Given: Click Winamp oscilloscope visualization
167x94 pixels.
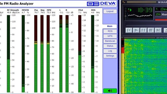Looking at the screenshot, I should point(140,16).
